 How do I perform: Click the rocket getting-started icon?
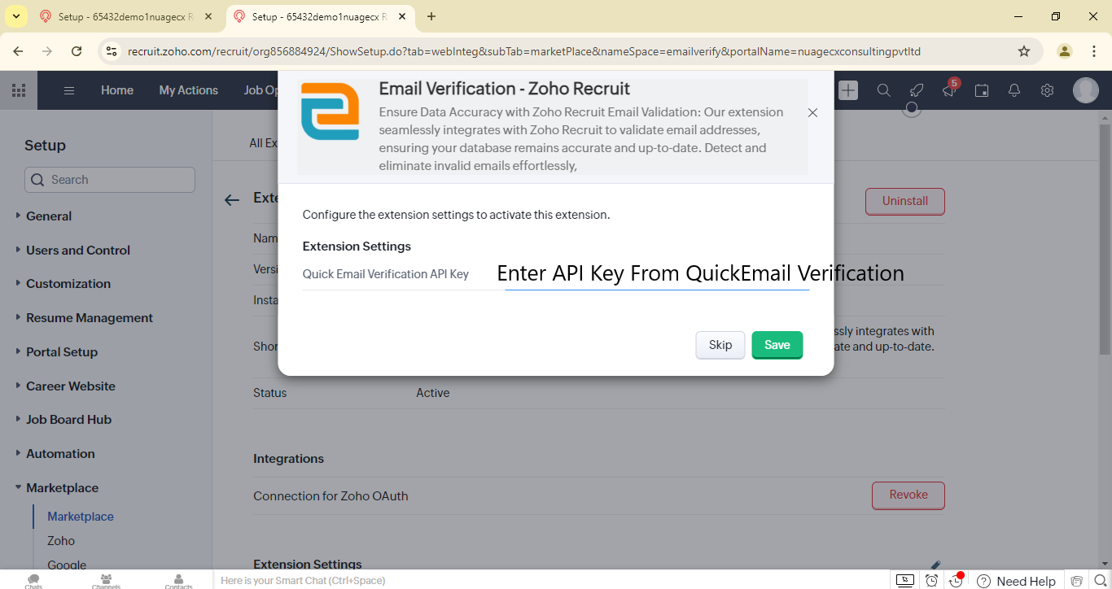[x=917, y=90]
